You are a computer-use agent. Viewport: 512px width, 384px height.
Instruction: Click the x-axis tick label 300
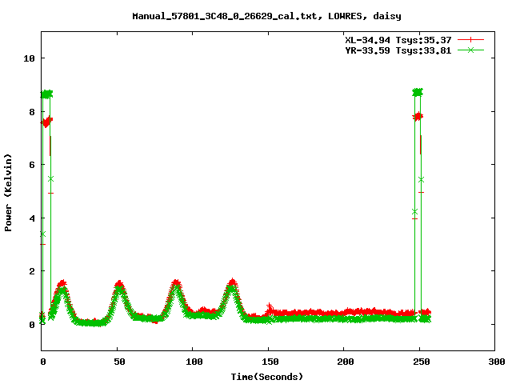pos(496,362)
